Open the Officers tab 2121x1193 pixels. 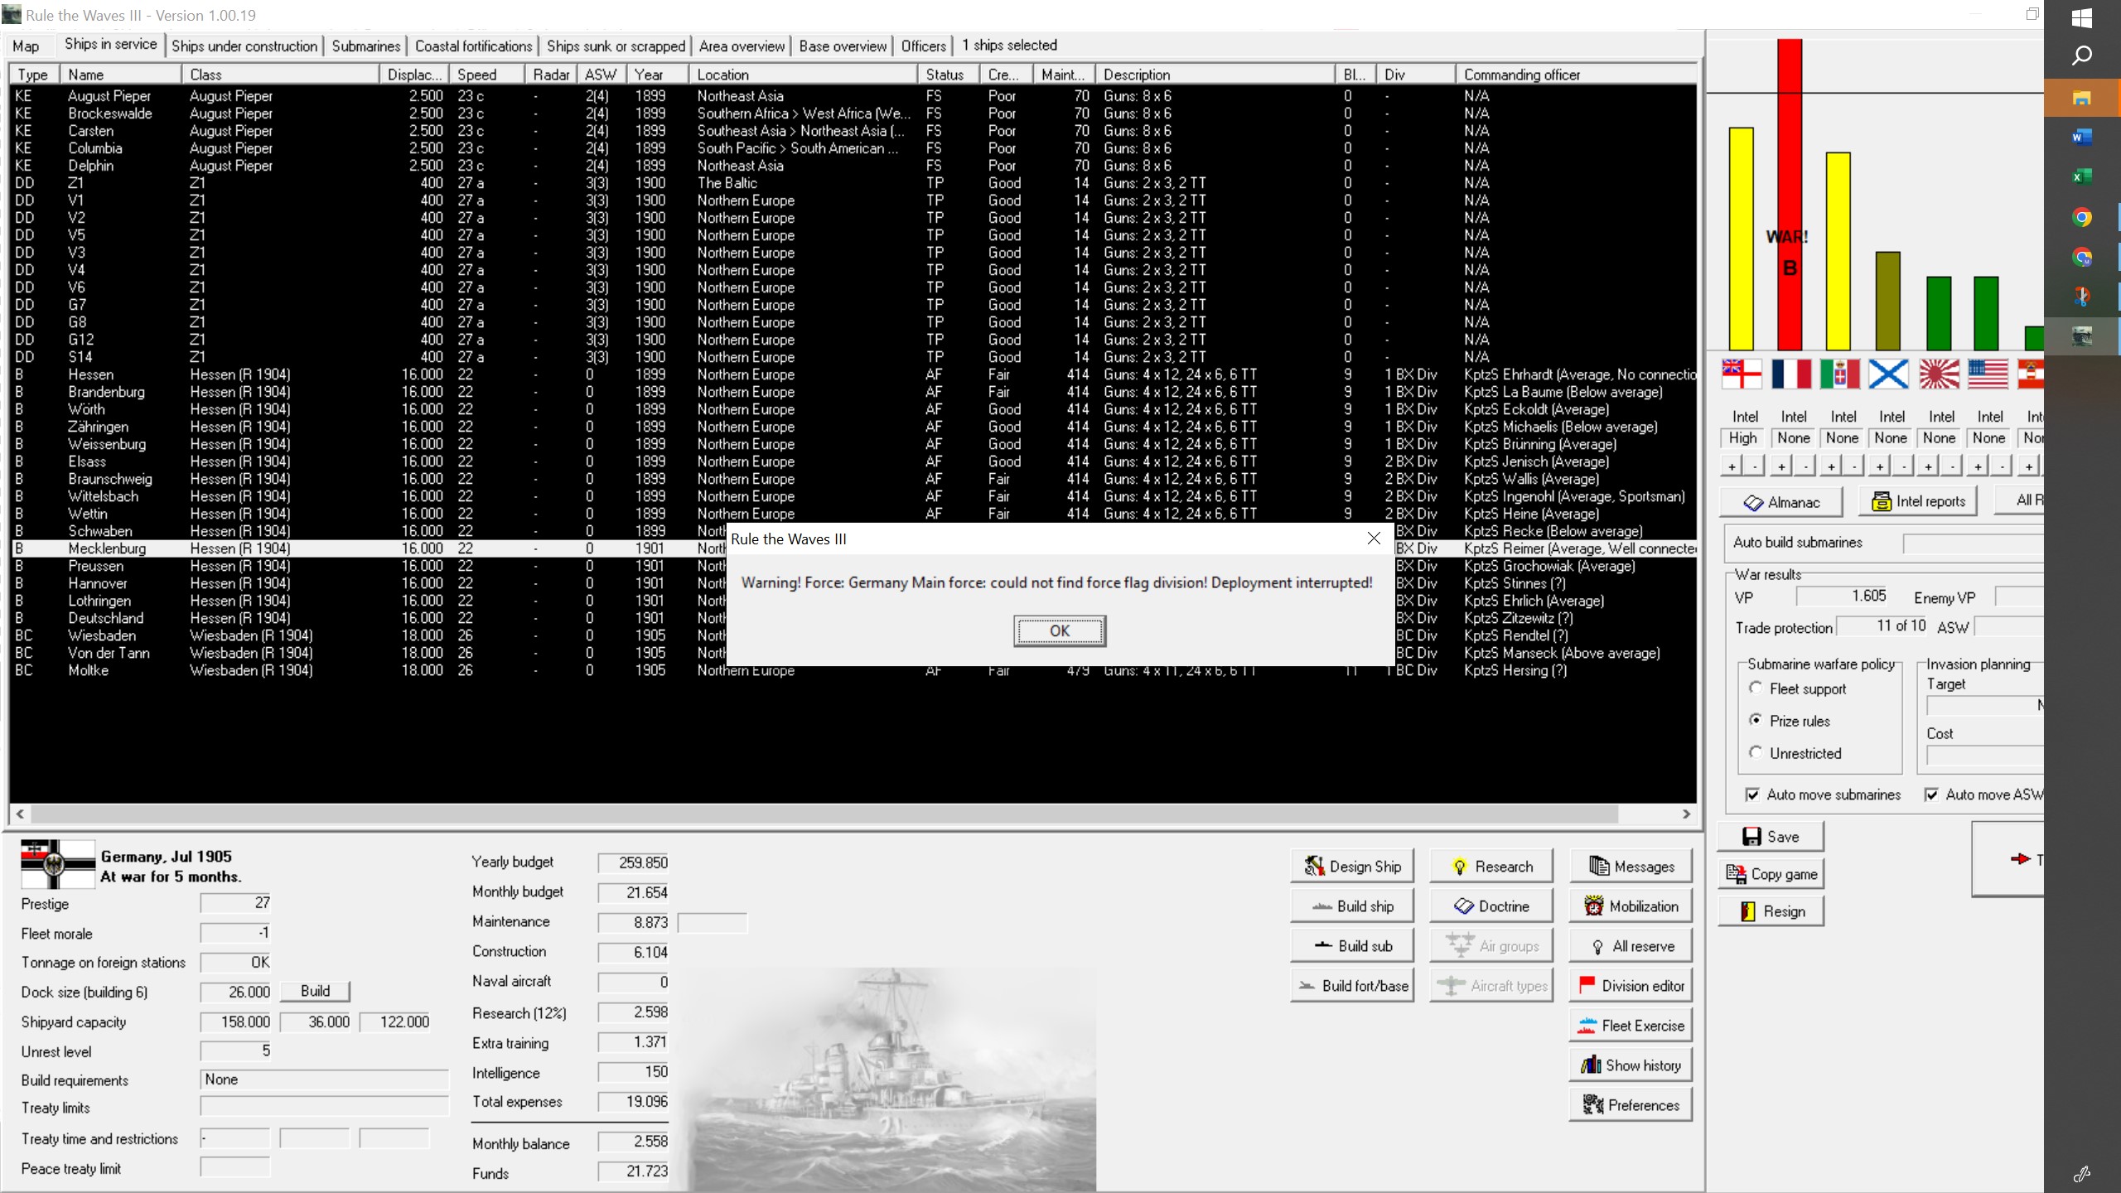pos(923,46)
